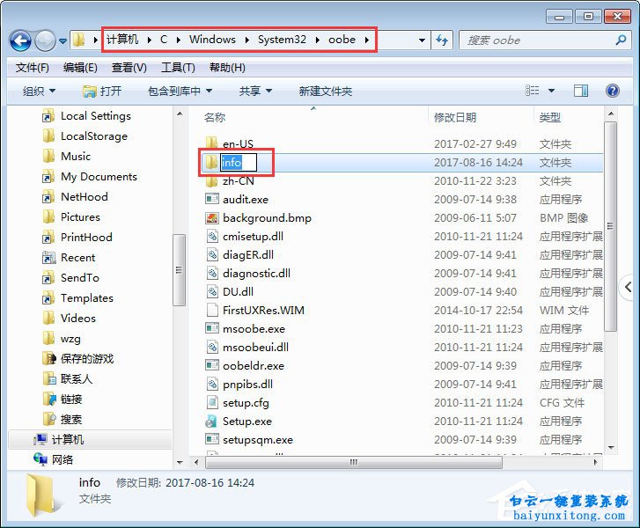This screenshot has height=528, width=640.
Task: Navigate to Windows in the address bar
Action: click(x=212, y=40)
